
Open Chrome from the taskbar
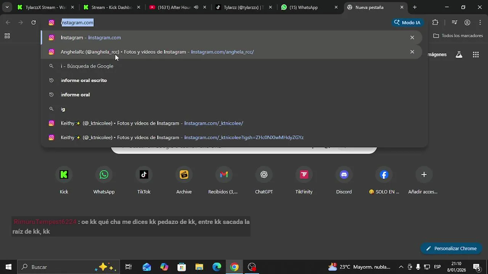tap(234, 267)
